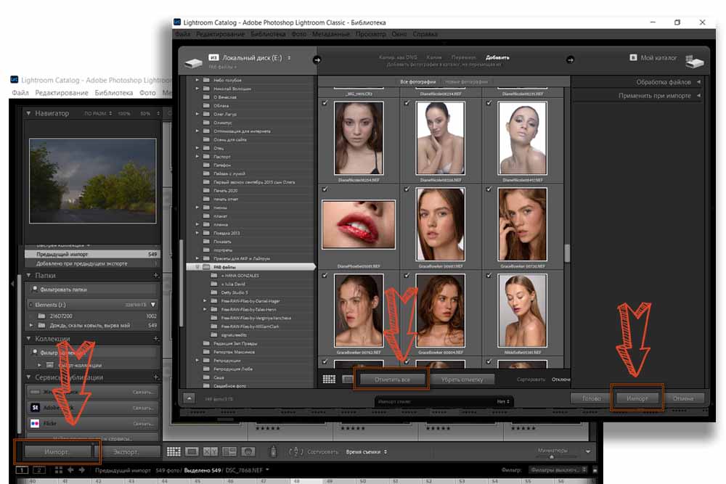The height and width of the screenshot is (484, 726).
Task: Uncheck the curly-haired portrait with choker
Action: (407, 275)
